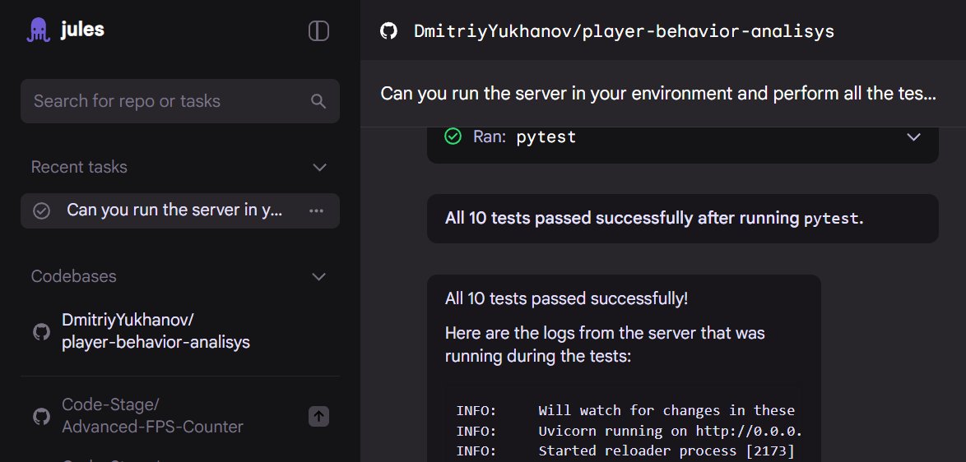Viewport: 966px width, 462px height.
Task: Click the 'Ran: pytest' step label
Action: pos(524,136)
